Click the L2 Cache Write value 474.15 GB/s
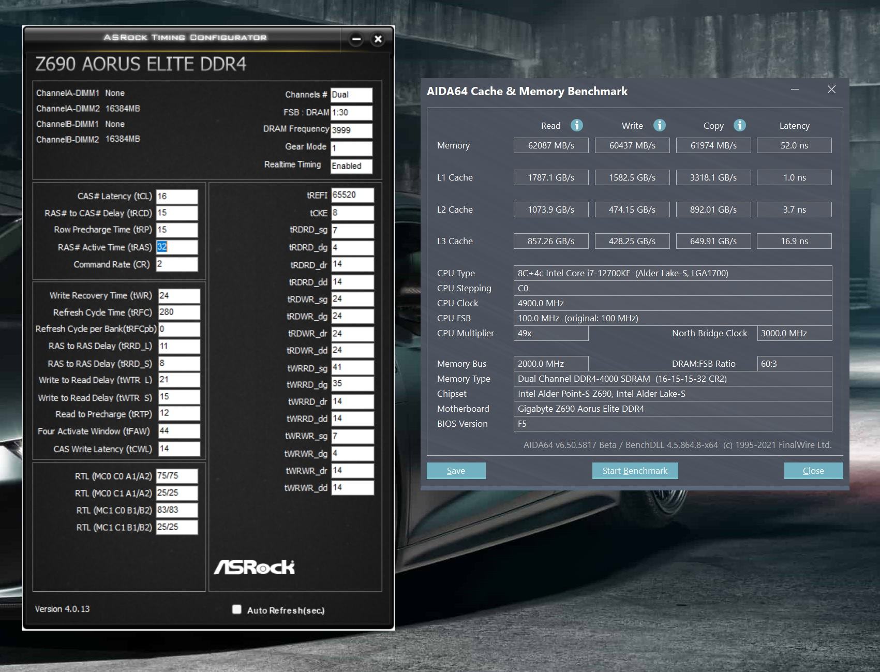880x672 pixels. tap(632, 210)
